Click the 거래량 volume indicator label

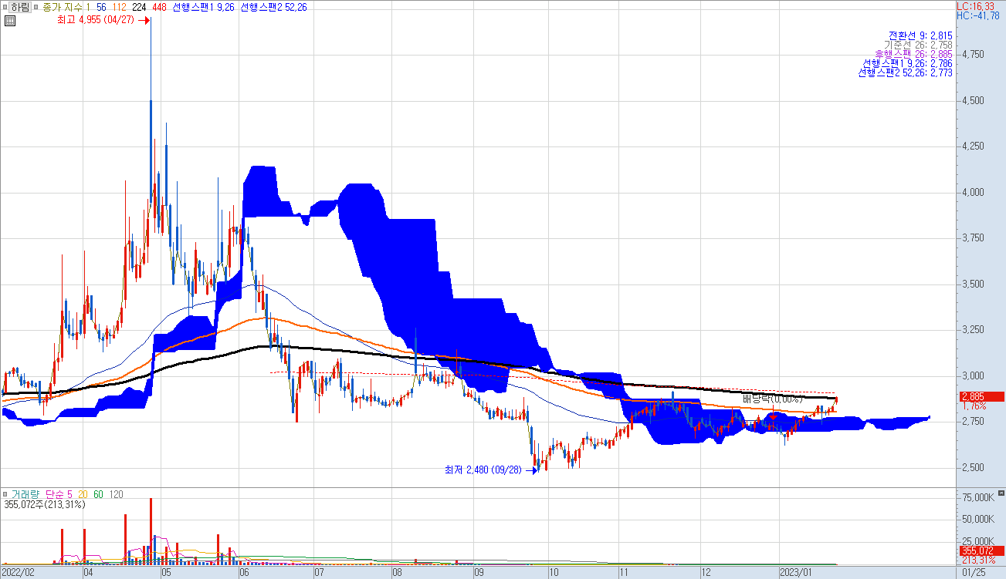(26, 493)
